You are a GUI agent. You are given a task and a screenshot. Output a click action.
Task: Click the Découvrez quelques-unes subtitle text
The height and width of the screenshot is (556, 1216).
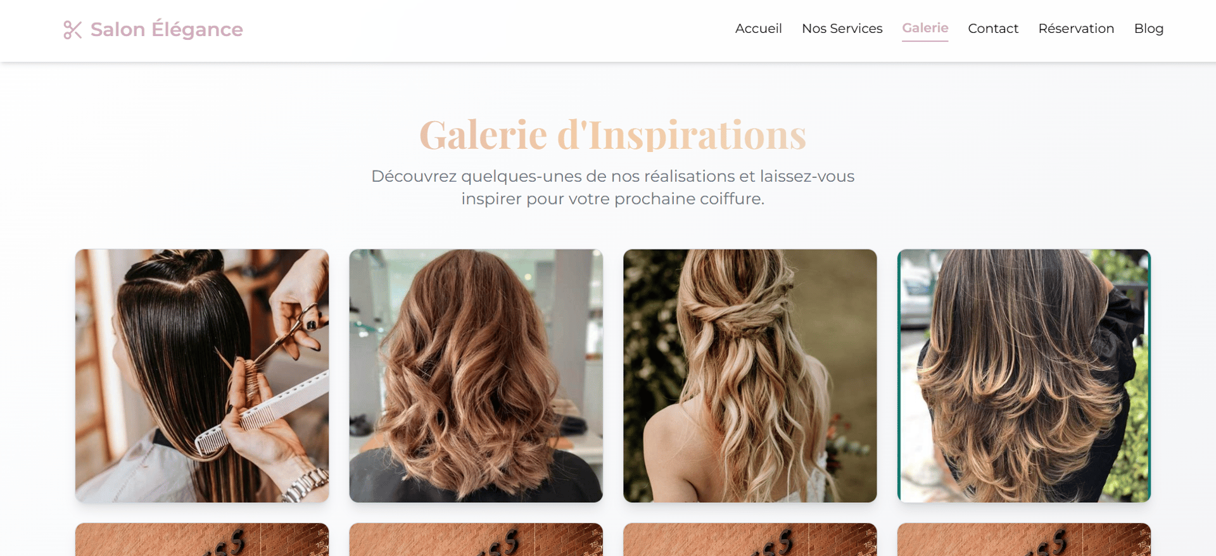click(612, 187)
